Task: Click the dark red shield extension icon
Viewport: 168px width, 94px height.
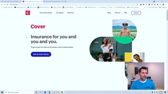Action: point(149,5)
